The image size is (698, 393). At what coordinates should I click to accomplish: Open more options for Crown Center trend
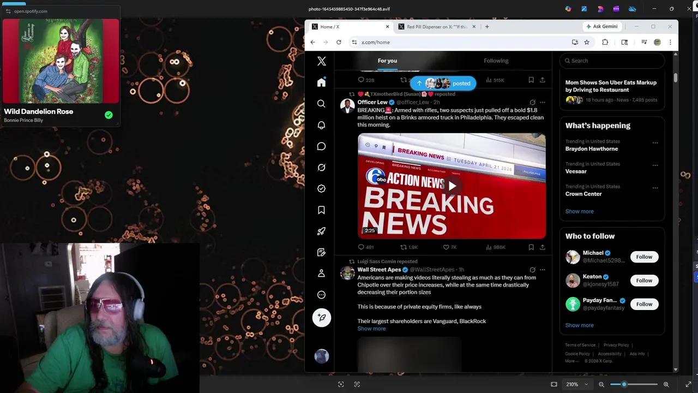pos(655,188)
